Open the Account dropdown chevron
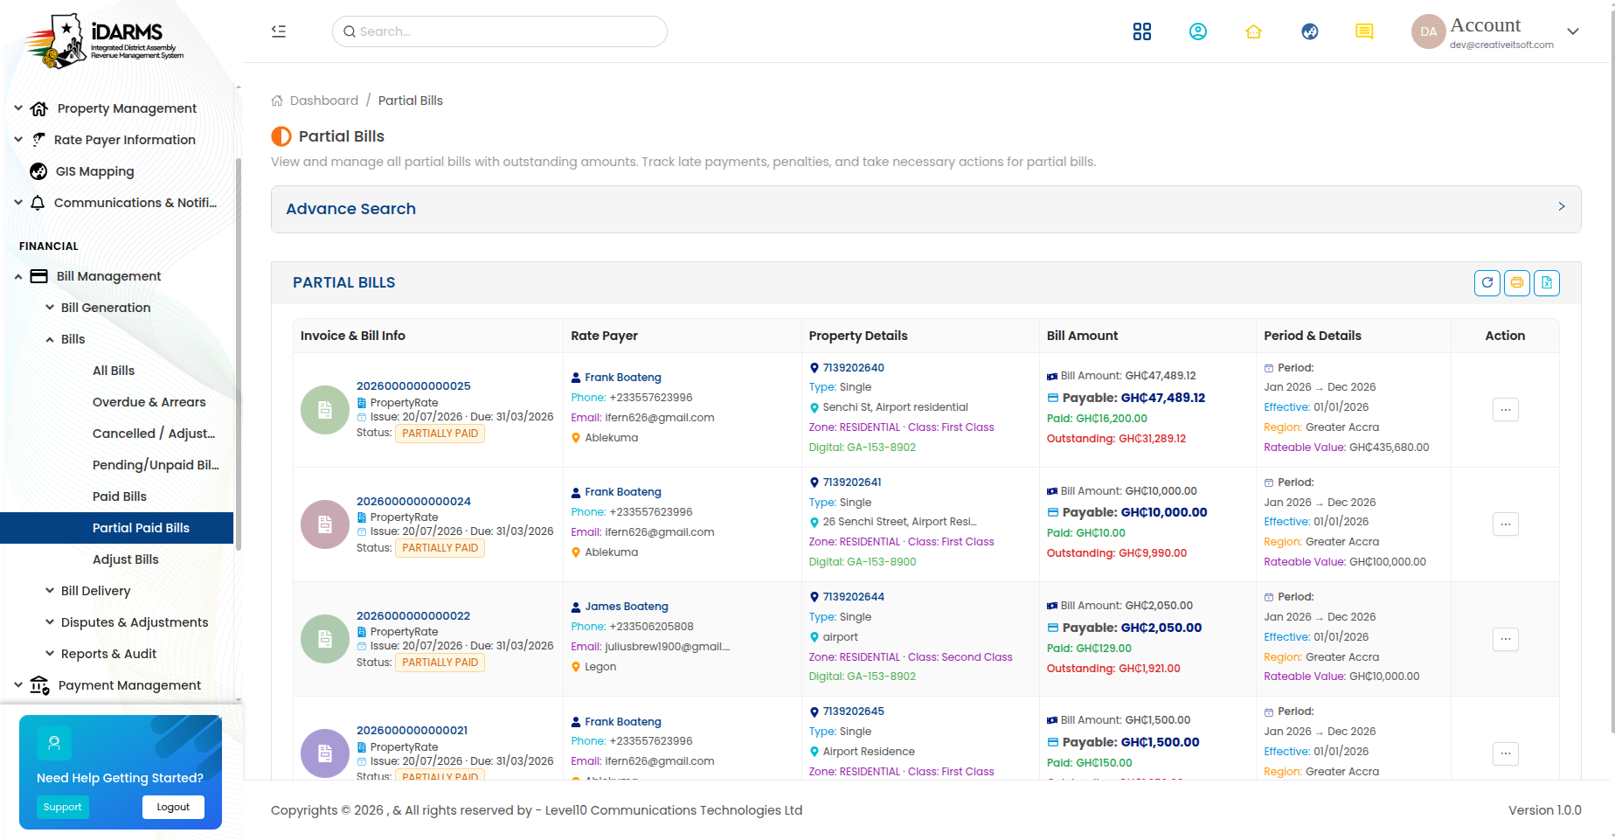This screenshot has width=1615, height=840. 1573,31
